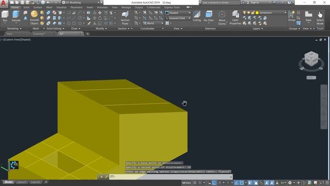Open the AutoCAD application menu logo
Screen dimensions: 330x186
tap(4, 4)
